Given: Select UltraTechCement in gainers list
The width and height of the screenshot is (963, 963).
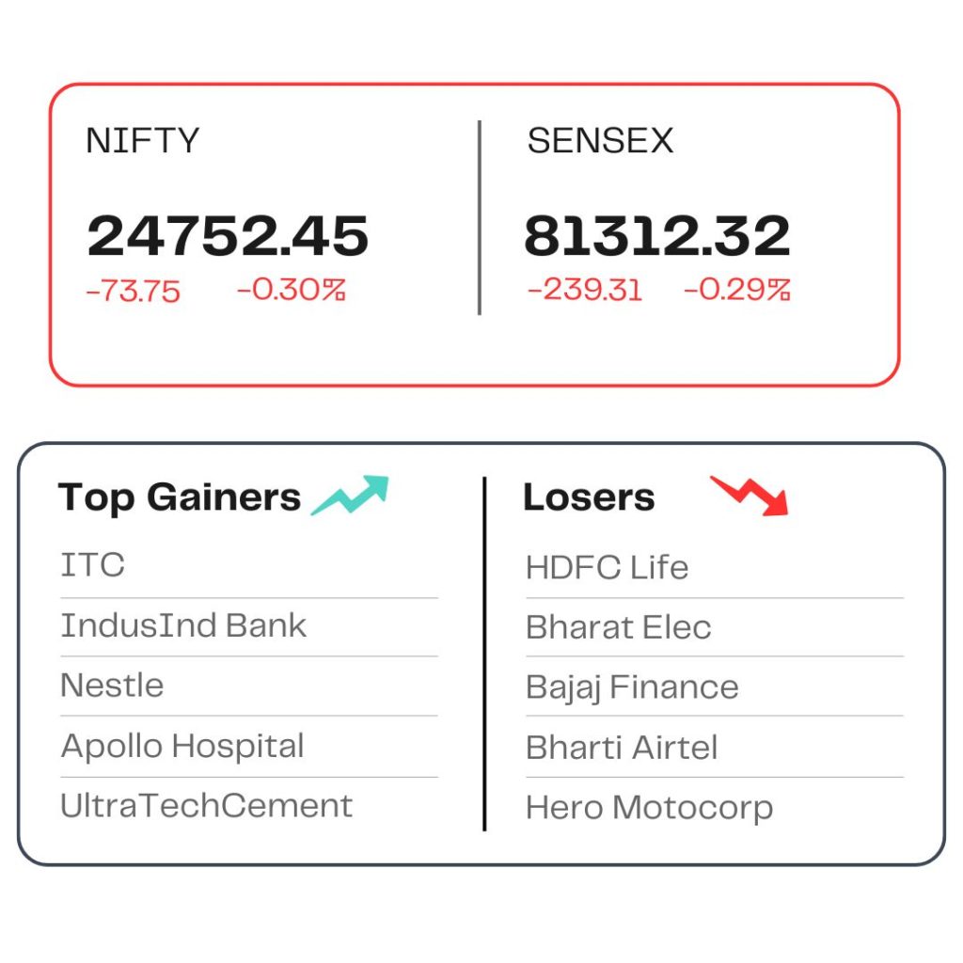Looking at the screenshot, I should [206, 806].
